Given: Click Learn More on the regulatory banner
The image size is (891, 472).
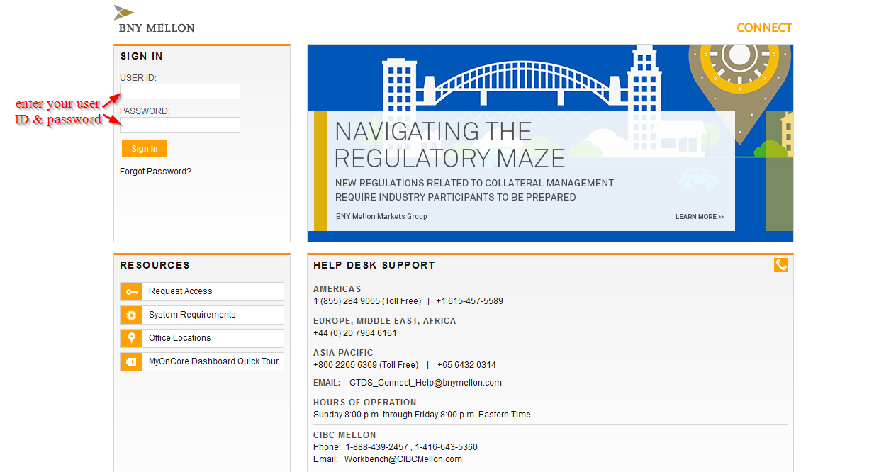Looking at the screenshot, I should click(x=700, y=217).
